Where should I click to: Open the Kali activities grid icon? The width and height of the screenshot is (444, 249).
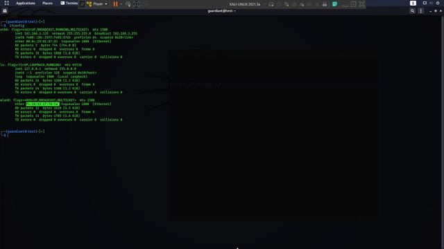tap(6, 3)
